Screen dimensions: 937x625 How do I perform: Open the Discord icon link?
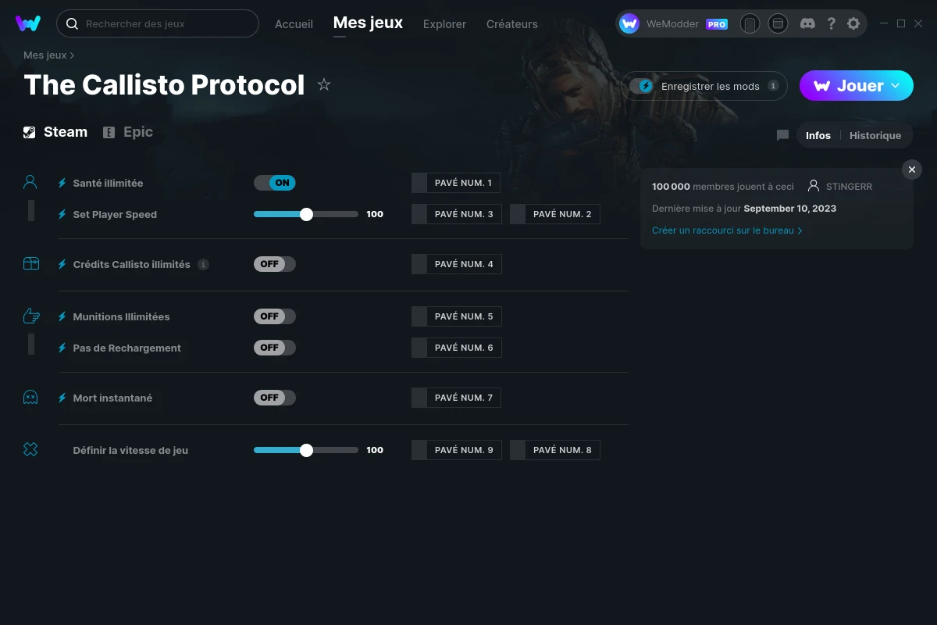[x=808, y=24]
